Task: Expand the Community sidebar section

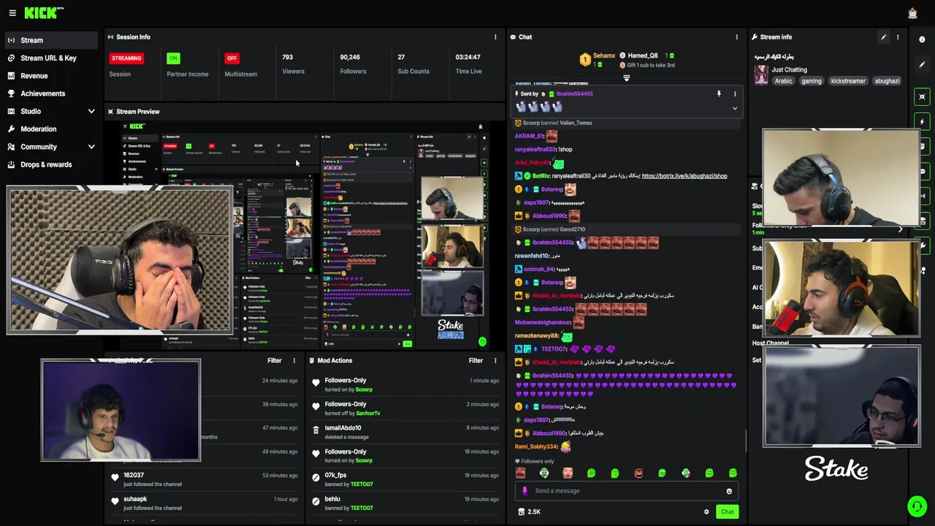Action: [x=91, y=147]
